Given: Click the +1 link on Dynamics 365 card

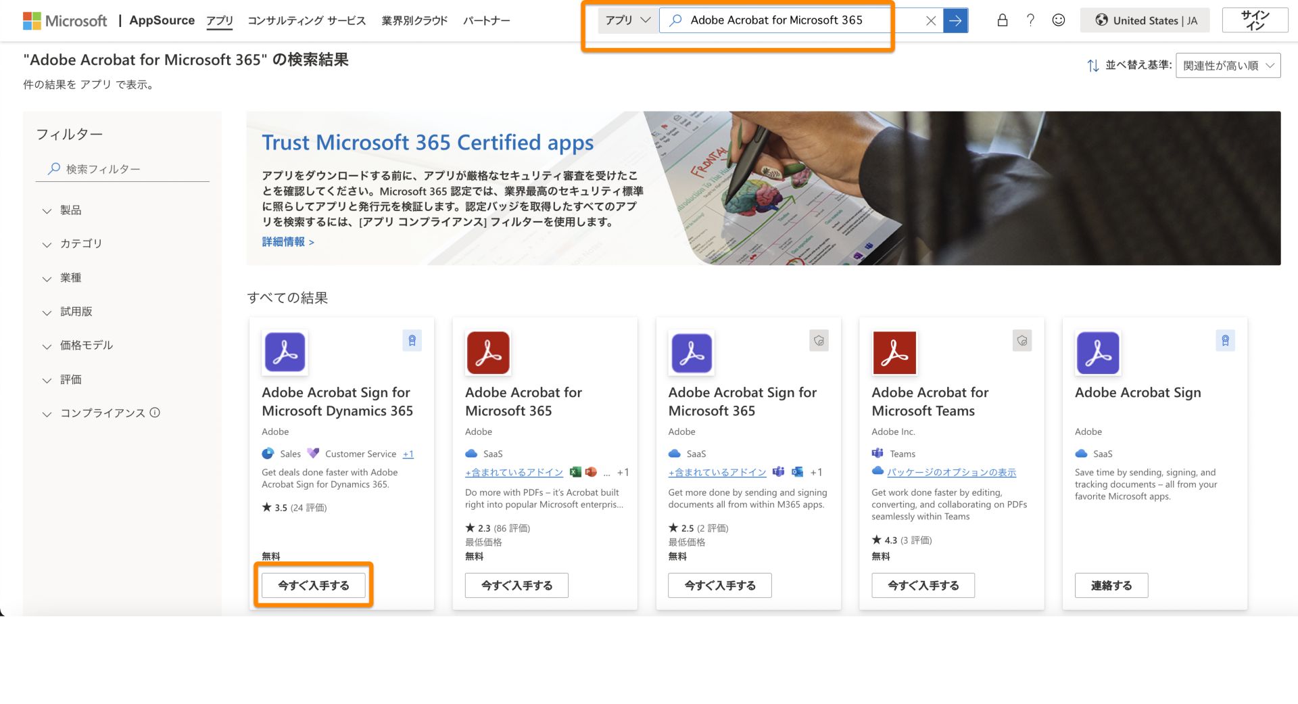Looking at the screenshot, I should (x=408, y=454).
